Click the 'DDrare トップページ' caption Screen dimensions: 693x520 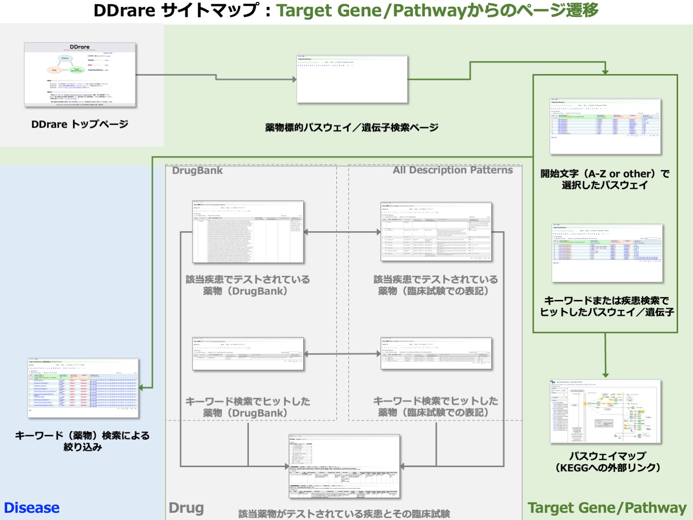coord(80,124)
